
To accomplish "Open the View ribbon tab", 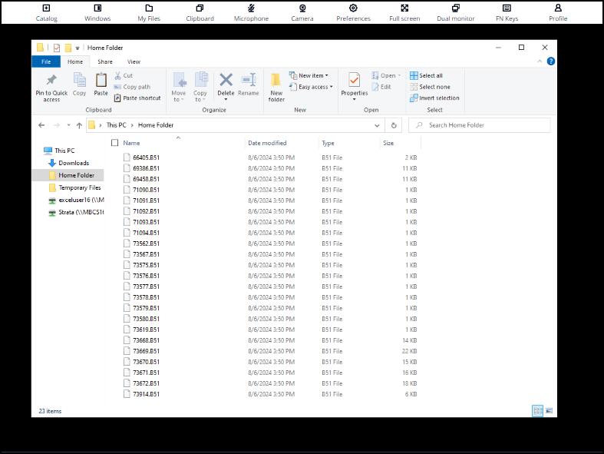I will pos(134,61).
